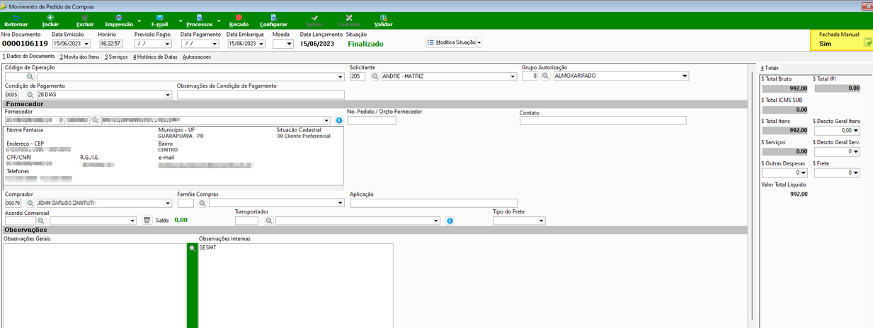
Task: Search Código de Operação with magnifier
Action: tap(30, 76)
